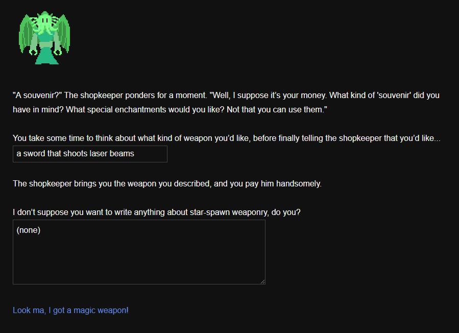This screenshot has width=459, height=333.
Task: Click the words 'magic weapon' in the link
Action: pyautogui.click(x=100, y=310)
